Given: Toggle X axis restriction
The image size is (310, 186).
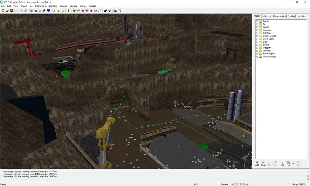Looking at the screenshot, I should click(x=54, y=11).
